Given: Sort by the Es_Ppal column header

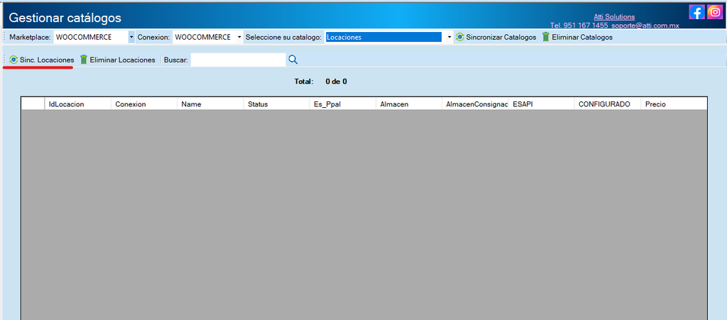Looking at the screenshot, I should [x=343, y=104].
